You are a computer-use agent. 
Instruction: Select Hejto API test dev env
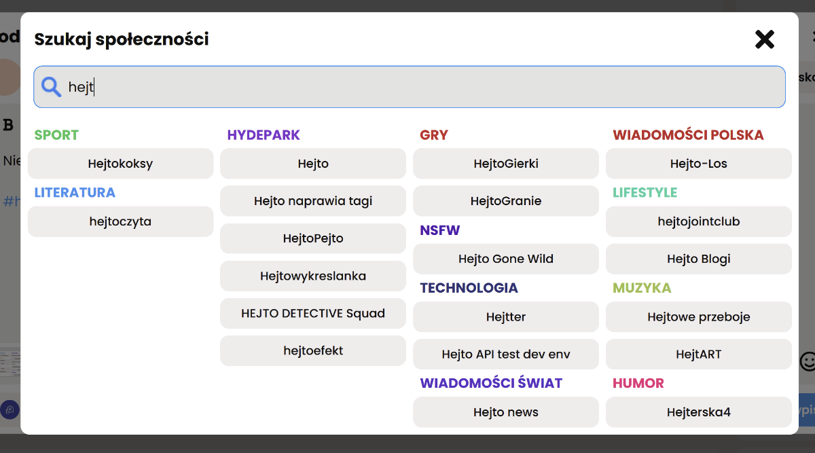(506, 354)
